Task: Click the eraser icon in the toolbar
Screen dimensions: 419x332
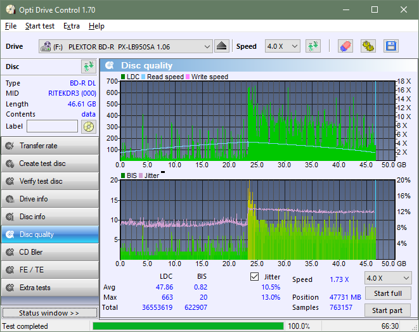Action: click(x=345, y=46)
